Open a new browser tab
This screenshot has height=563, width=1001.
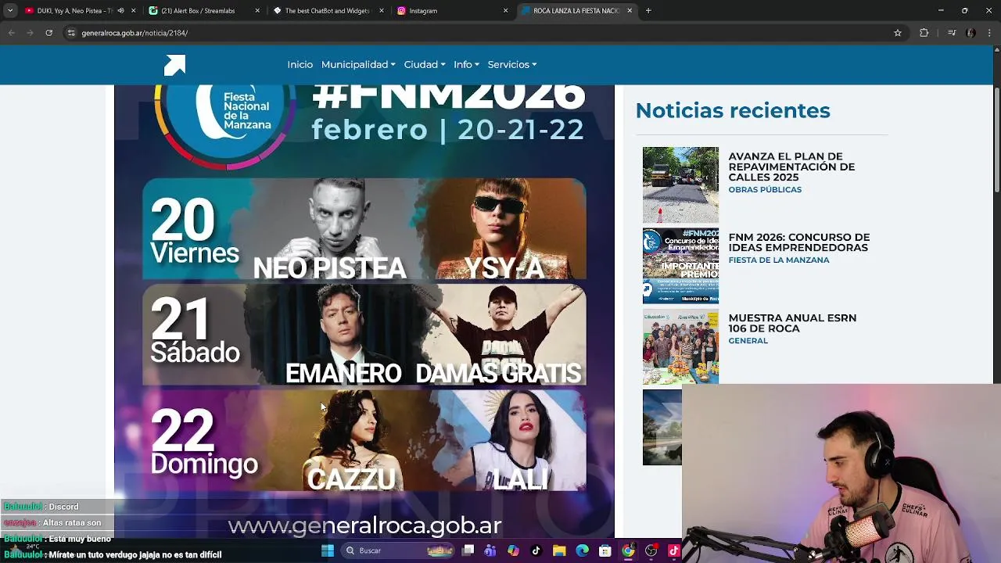click(x=648, y=11)
